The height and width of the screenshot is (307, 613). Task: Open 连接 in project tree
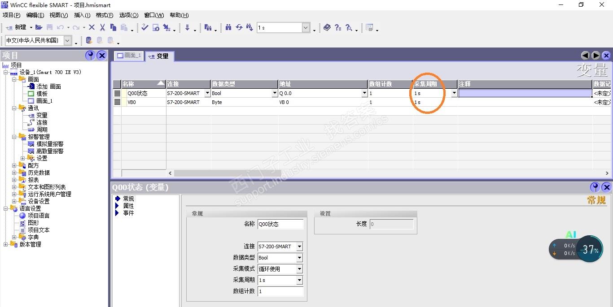[42, 122]
